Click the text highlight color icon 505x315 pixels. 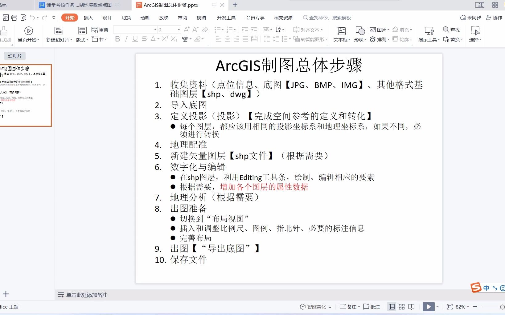198,39
